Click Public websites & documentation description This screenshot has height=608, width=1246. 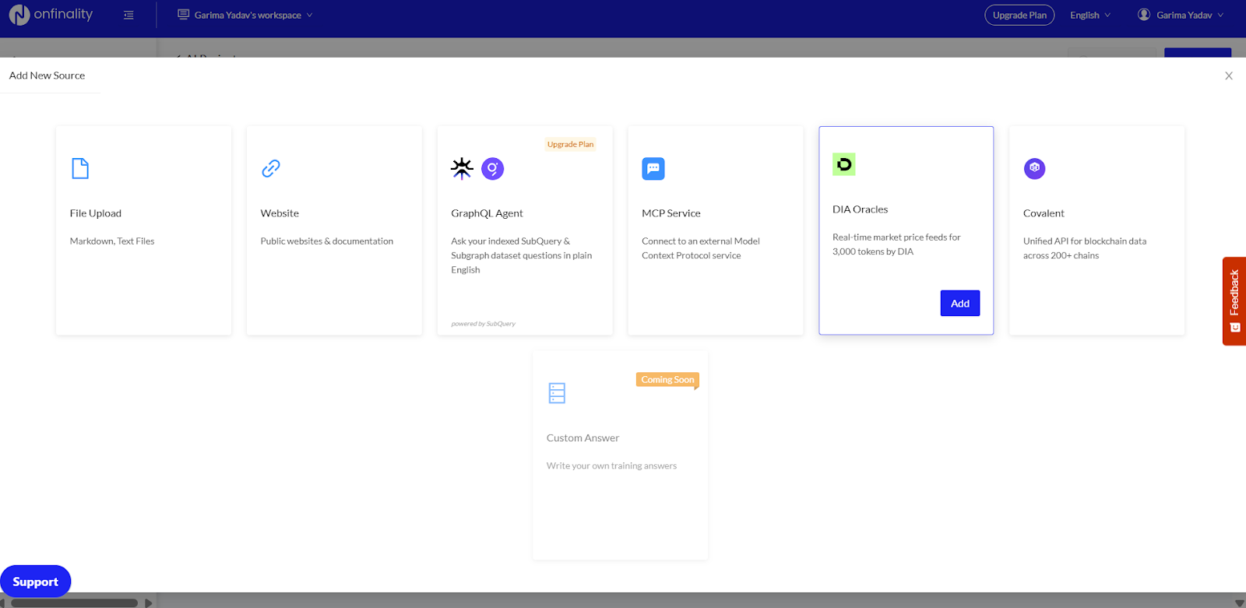click(x=327, y=241)
